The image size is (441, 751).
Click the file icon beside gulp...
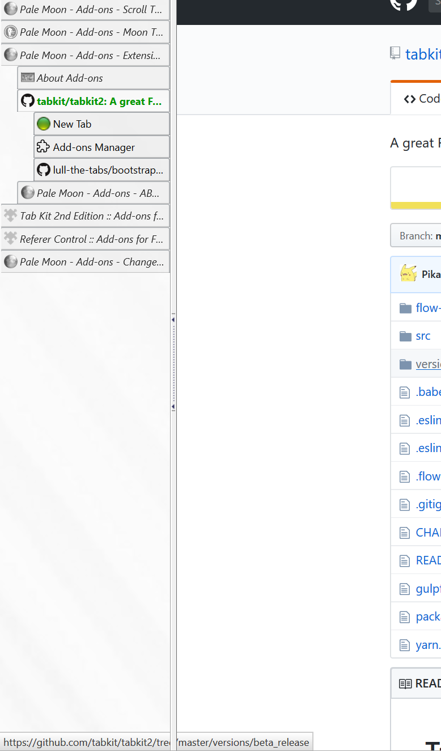[x=405, y=589]
